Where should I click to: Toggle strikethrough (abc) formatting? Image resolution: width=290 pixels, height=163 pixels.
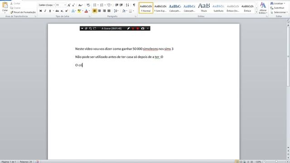tap(58, 11)
